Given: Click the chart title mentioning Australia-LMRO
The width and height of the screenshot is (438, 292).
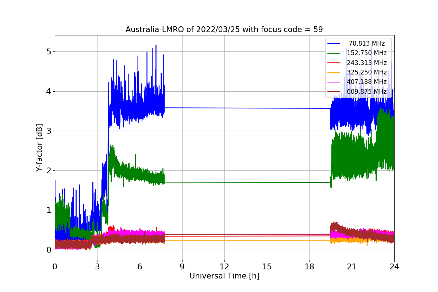Looking at the screenshot, I should (224, 30).
